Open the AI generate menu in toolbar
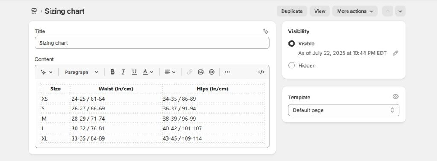 (47, 72)
